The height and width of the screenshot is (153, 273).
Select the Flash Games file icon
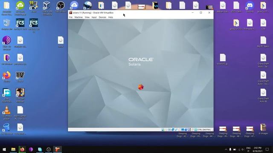click(20, 113)
